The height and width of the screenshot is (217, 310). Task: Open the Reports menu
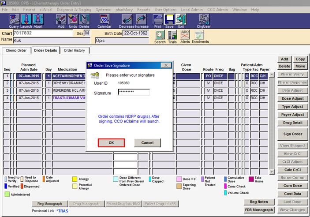point(143,10)
